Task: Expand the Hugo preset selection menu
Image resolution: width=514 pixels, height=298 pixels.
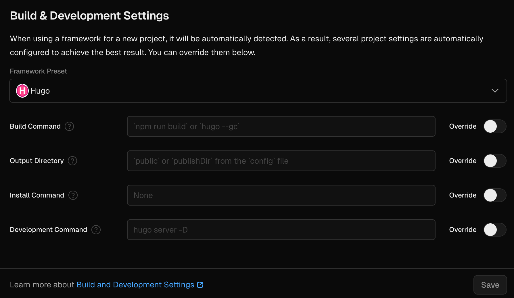Action: (258, 91)
